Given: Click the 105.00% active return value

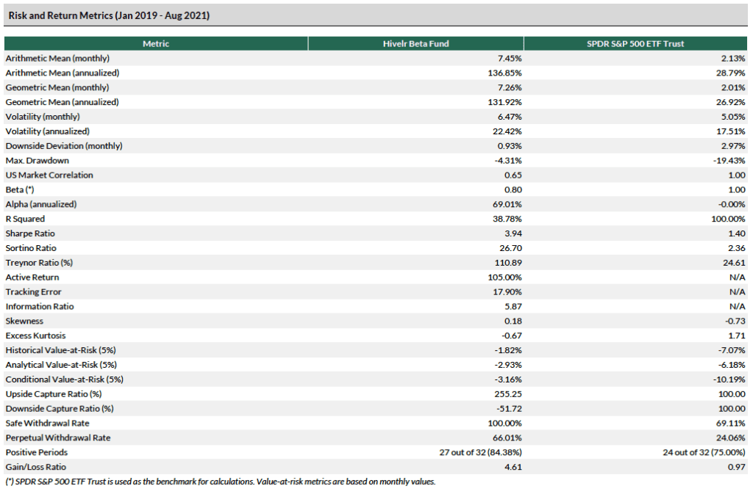Looking at the screenshot, I should [504, 277].
